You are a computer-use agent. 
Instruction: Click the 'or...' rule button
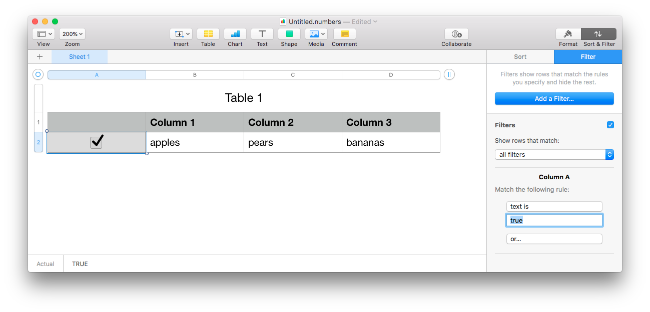[554, 239]
